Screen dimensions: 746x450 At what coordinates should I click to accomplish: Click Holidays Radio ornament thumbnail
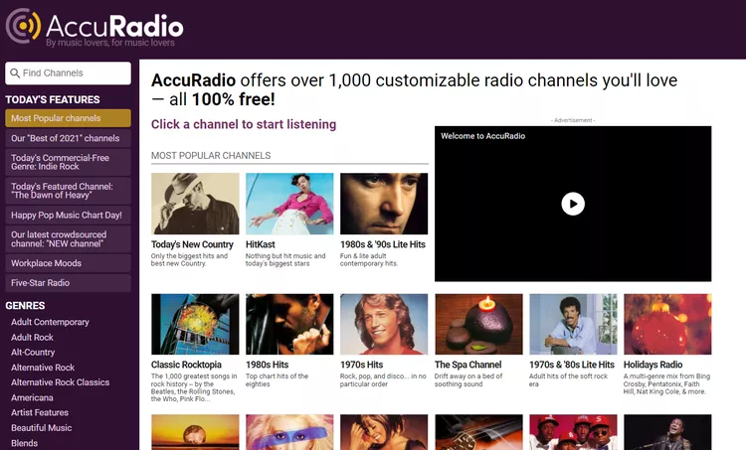pyautogui.click(x=667, y=324)
